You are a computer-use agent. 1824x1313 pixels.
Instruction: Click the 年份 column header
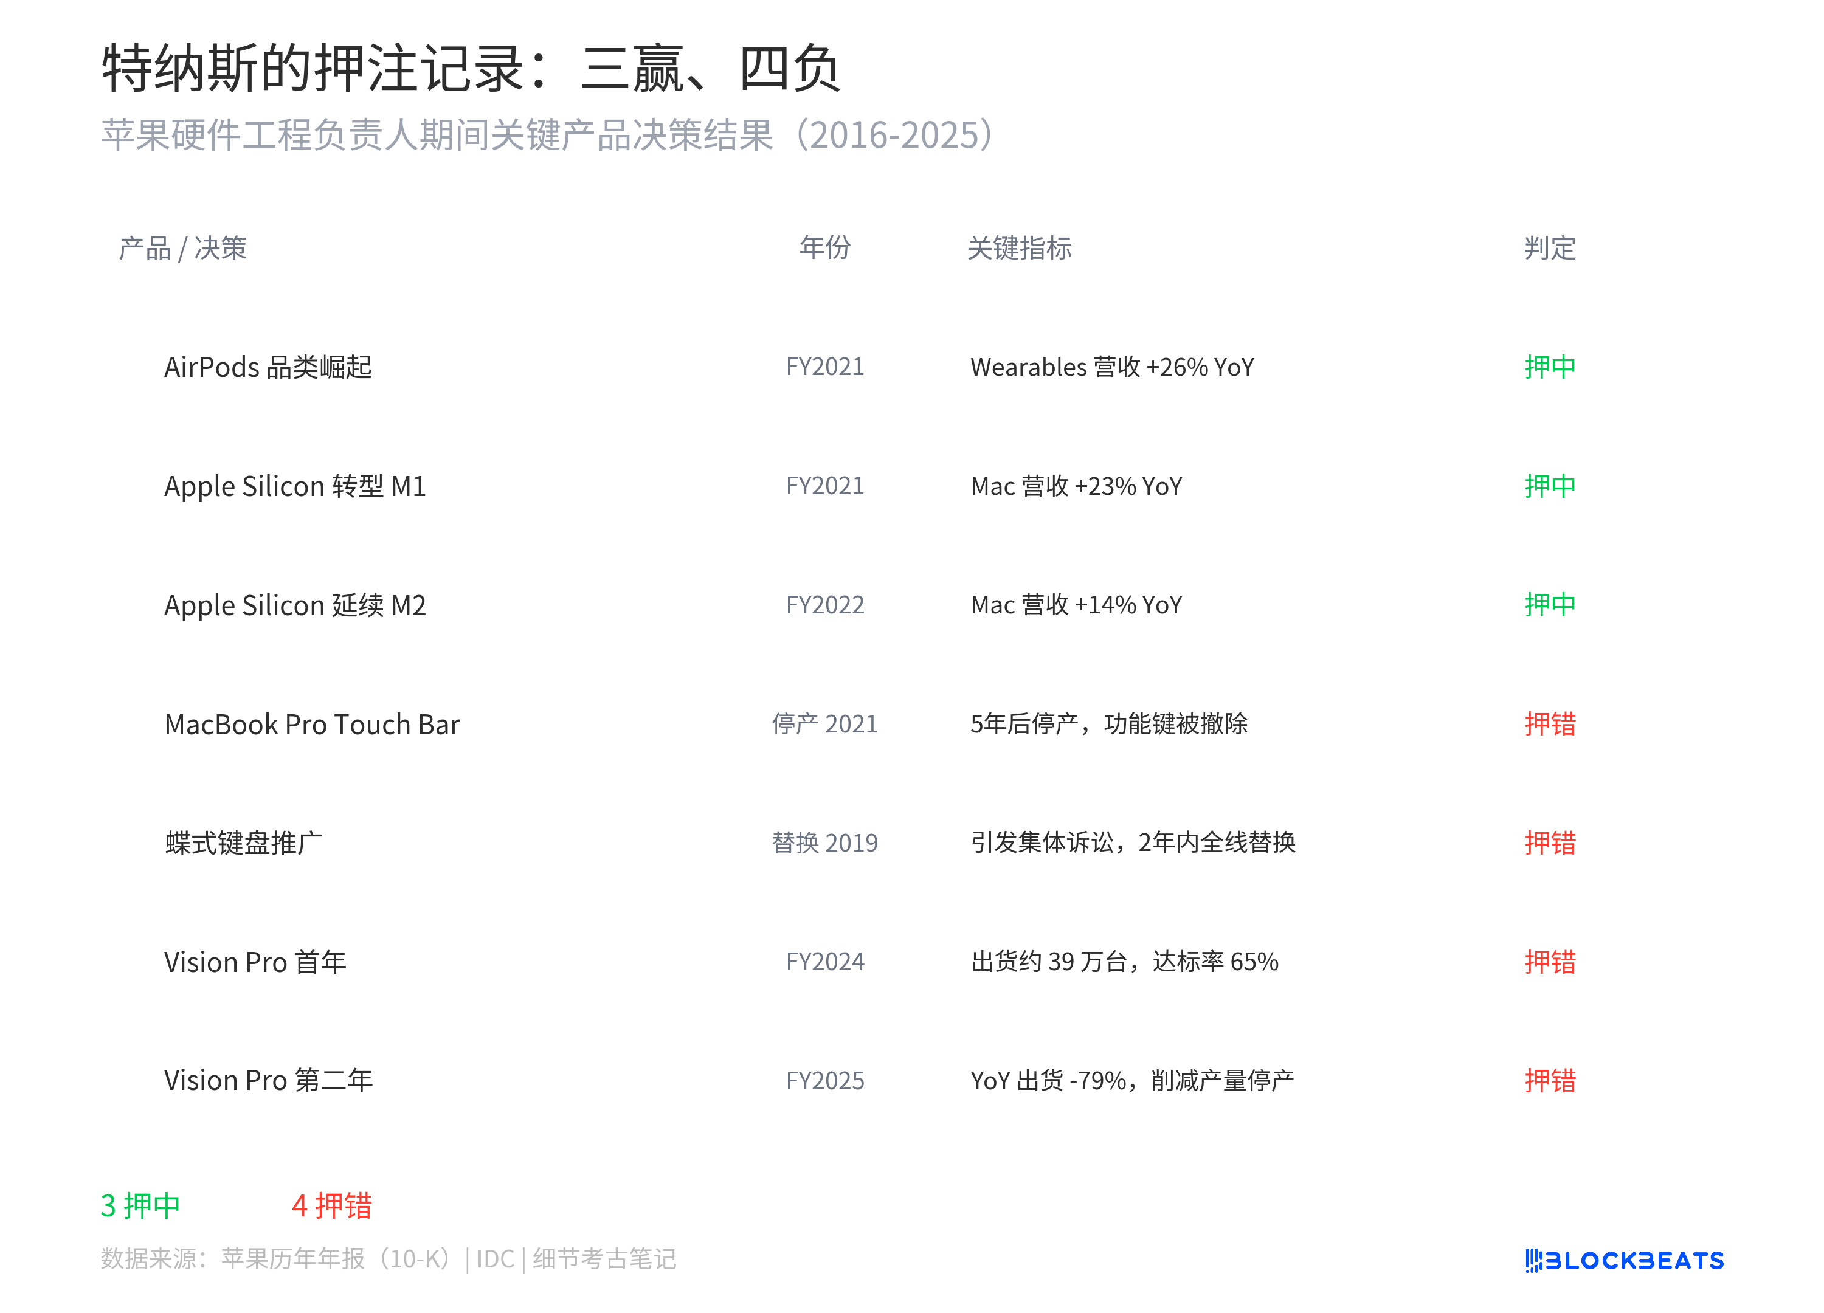click(824, 247)
